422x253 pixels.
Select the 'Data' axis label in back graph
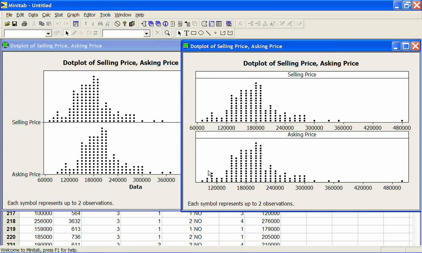135,187
